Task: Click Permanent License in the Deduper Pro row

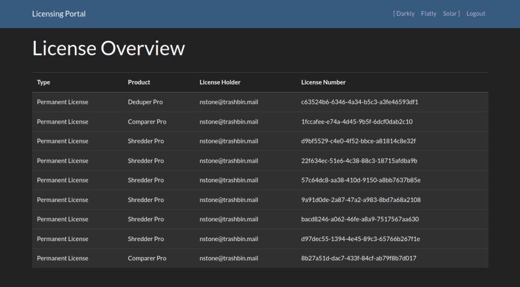Action: pos(62,102)
